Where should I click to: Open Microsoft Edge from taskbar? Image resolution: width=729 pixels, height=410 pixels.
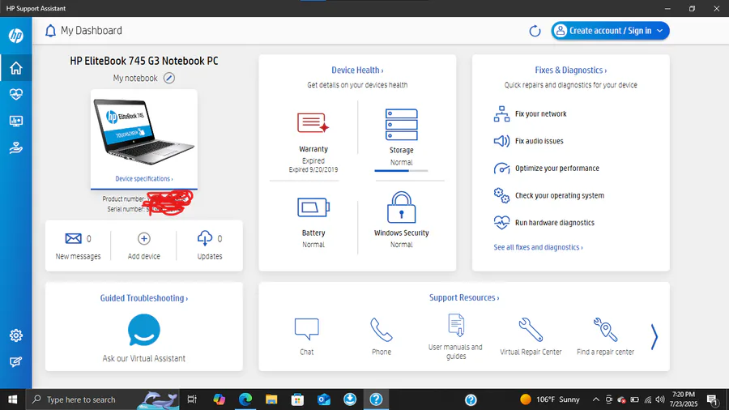pos(245,399)
